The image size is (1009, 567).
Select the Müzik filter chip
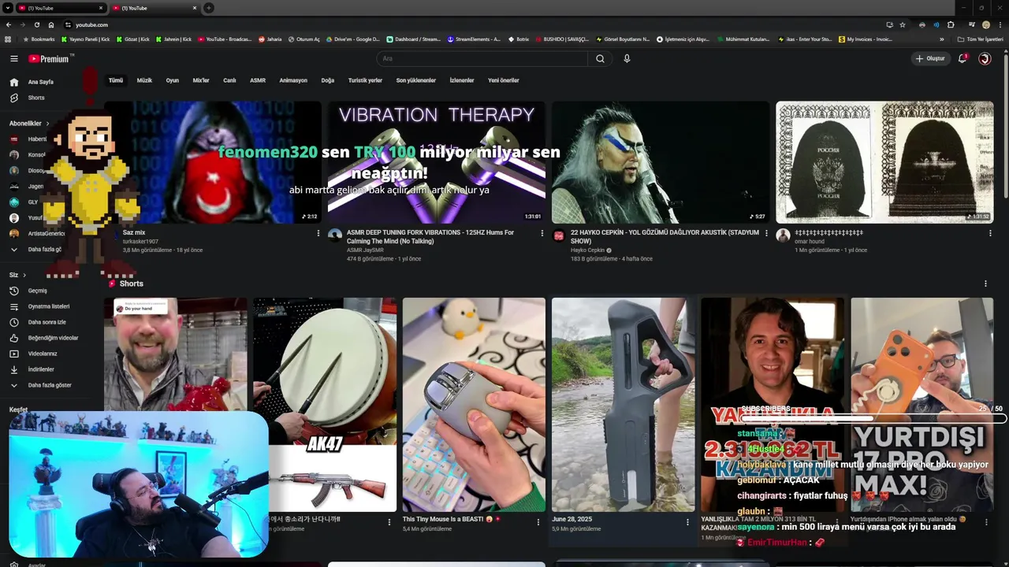coord(144,80)
